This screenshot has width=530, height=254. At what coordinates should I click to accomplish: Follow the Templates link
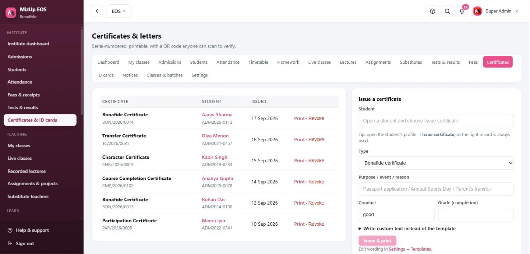point(421,249)
